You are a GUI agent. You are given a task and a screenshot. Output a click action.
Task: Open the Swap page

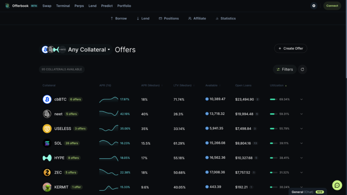[47, 6]
